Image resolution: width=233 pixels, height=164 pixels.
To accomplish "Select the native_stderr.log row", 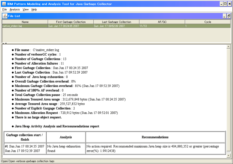I will point(116,26).
